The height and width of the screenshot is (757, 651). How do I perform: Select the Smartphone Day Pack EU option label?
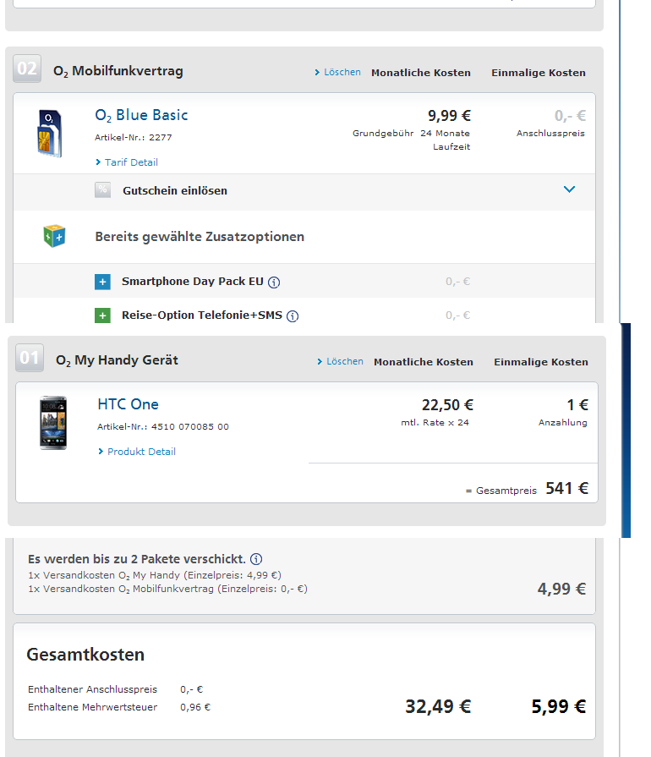coord(193,282)
